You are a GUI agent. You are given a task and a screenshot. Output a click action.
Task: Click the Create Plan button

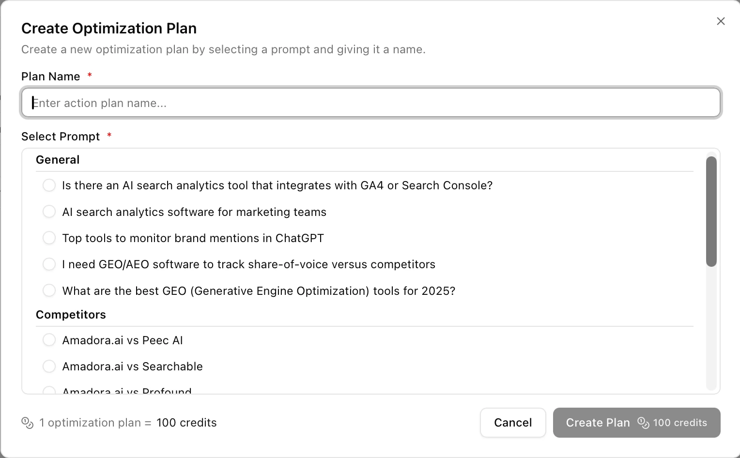598,422
